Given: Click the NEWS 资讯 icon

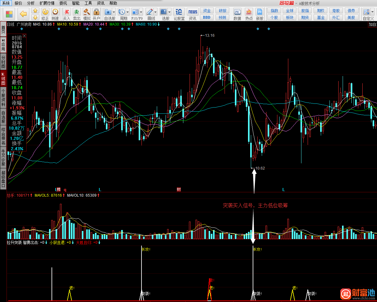Looking at the screenshot, I should (193, 12).
